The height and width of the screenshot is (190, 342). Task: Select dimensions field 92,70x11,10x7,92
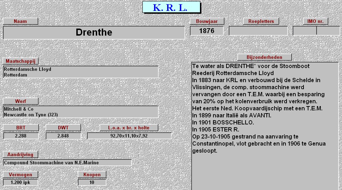click(129, 136)
